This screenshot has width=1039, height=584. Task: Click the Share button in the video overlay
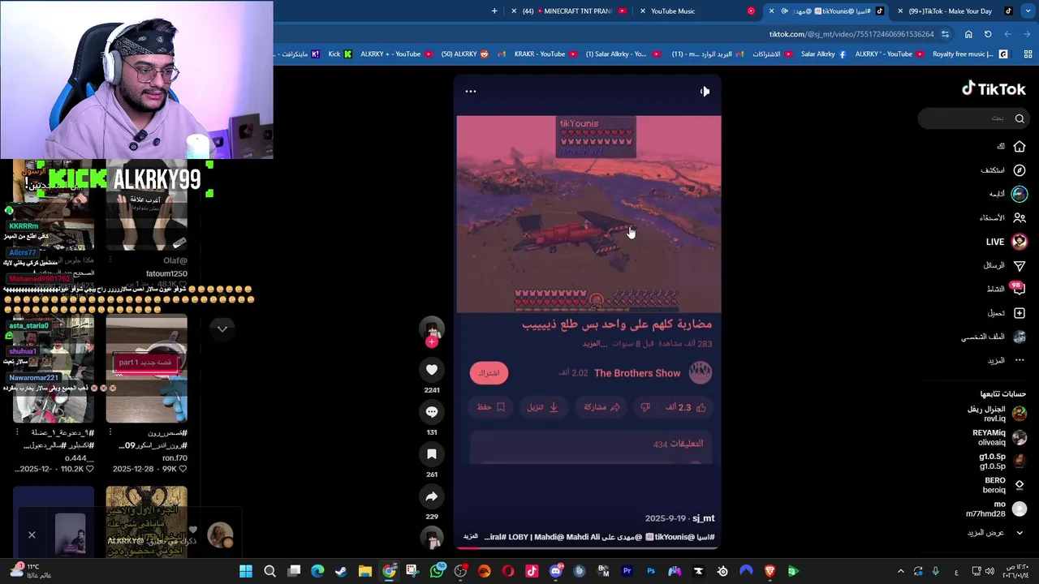pos(601,407)
